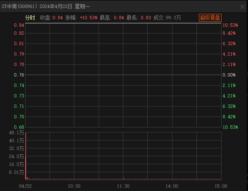Viewport: 248px width, 191px height.
Task: Open the 超级复盘 super replay button
Action: point(210,18)
